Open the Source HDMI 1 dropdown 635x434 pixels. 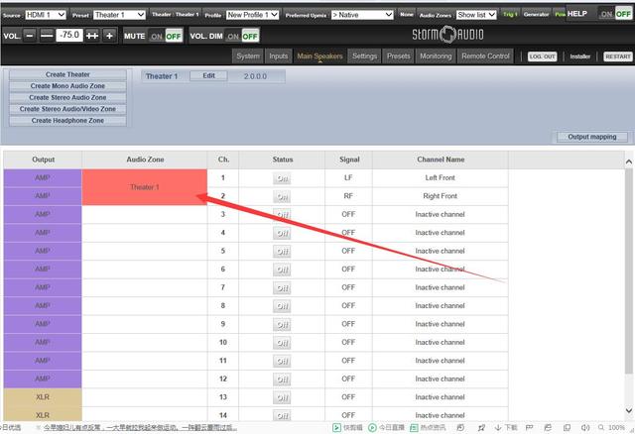(x=46, y=15)
